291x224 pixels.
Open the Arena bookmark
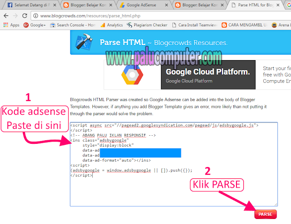(x=281, y=25)
